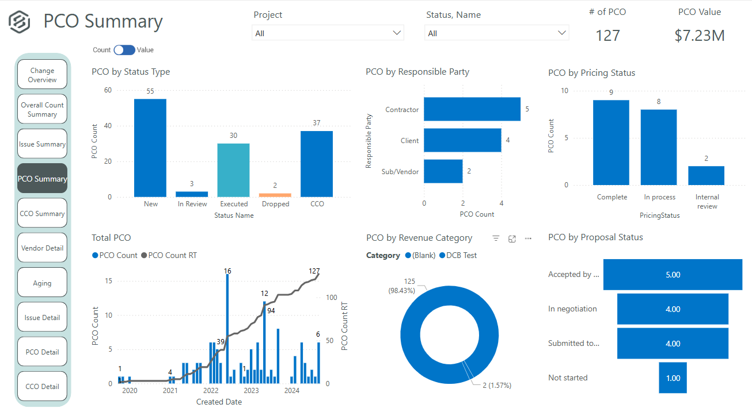Click the PCO by Pricing Status title
The height and width of the screenshot is (412, 752).
pos(592,73)
